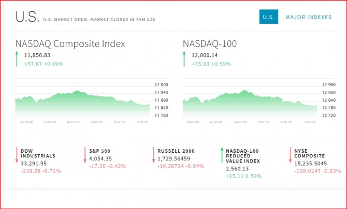Click the Reduced Value Index green up arrow
This screenshot has height=209, width=347.
(x=222, y=156)
